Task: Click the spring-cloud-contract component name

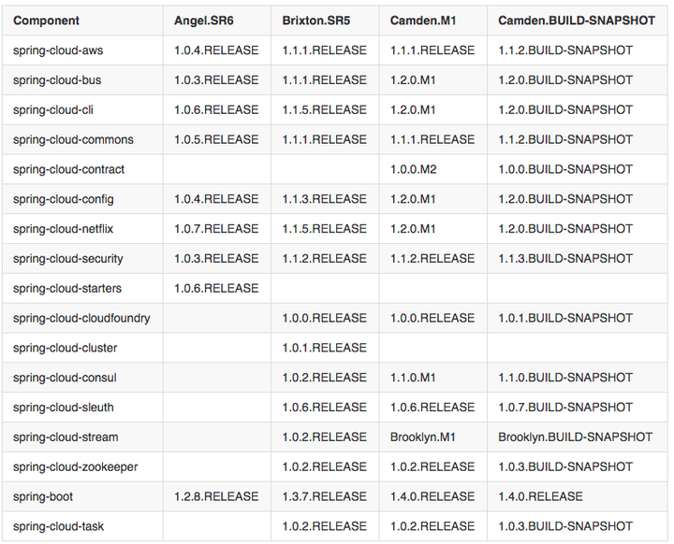Action: click(x=68, y=169)
